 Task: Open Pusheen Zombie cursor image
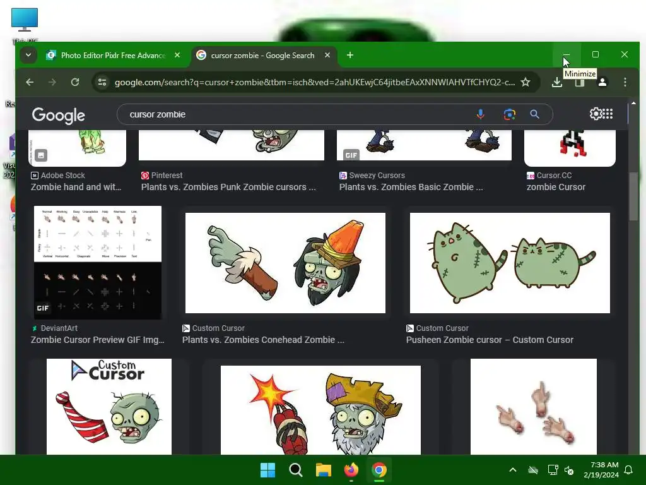coord(510,263)
